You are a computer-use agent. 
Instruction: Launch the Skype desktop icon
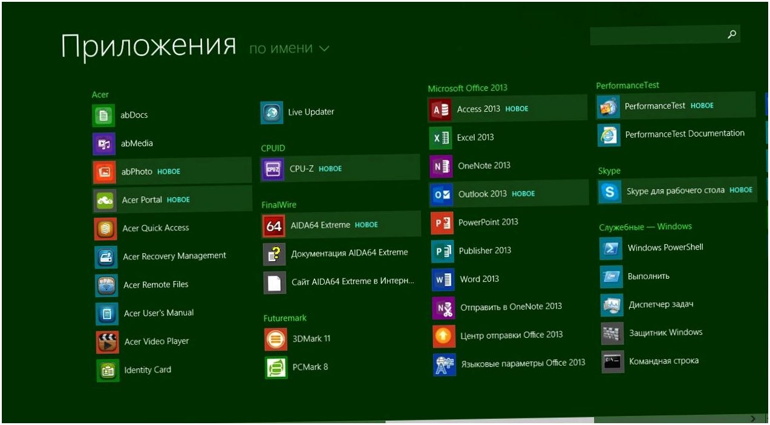pos(610,192)
